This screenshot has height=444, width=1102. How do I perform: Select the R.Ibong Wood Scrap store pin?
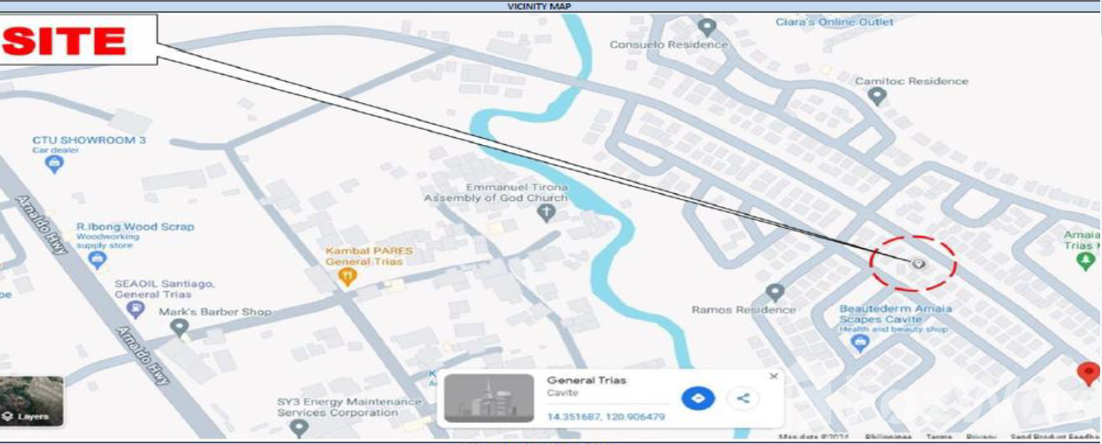click(x=98, y=261)
